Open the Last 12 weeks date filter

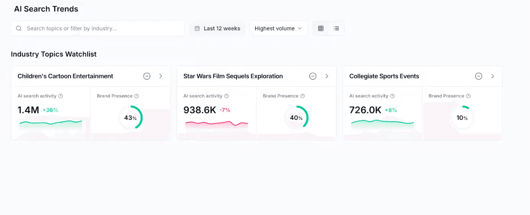(x=217, y=28)
